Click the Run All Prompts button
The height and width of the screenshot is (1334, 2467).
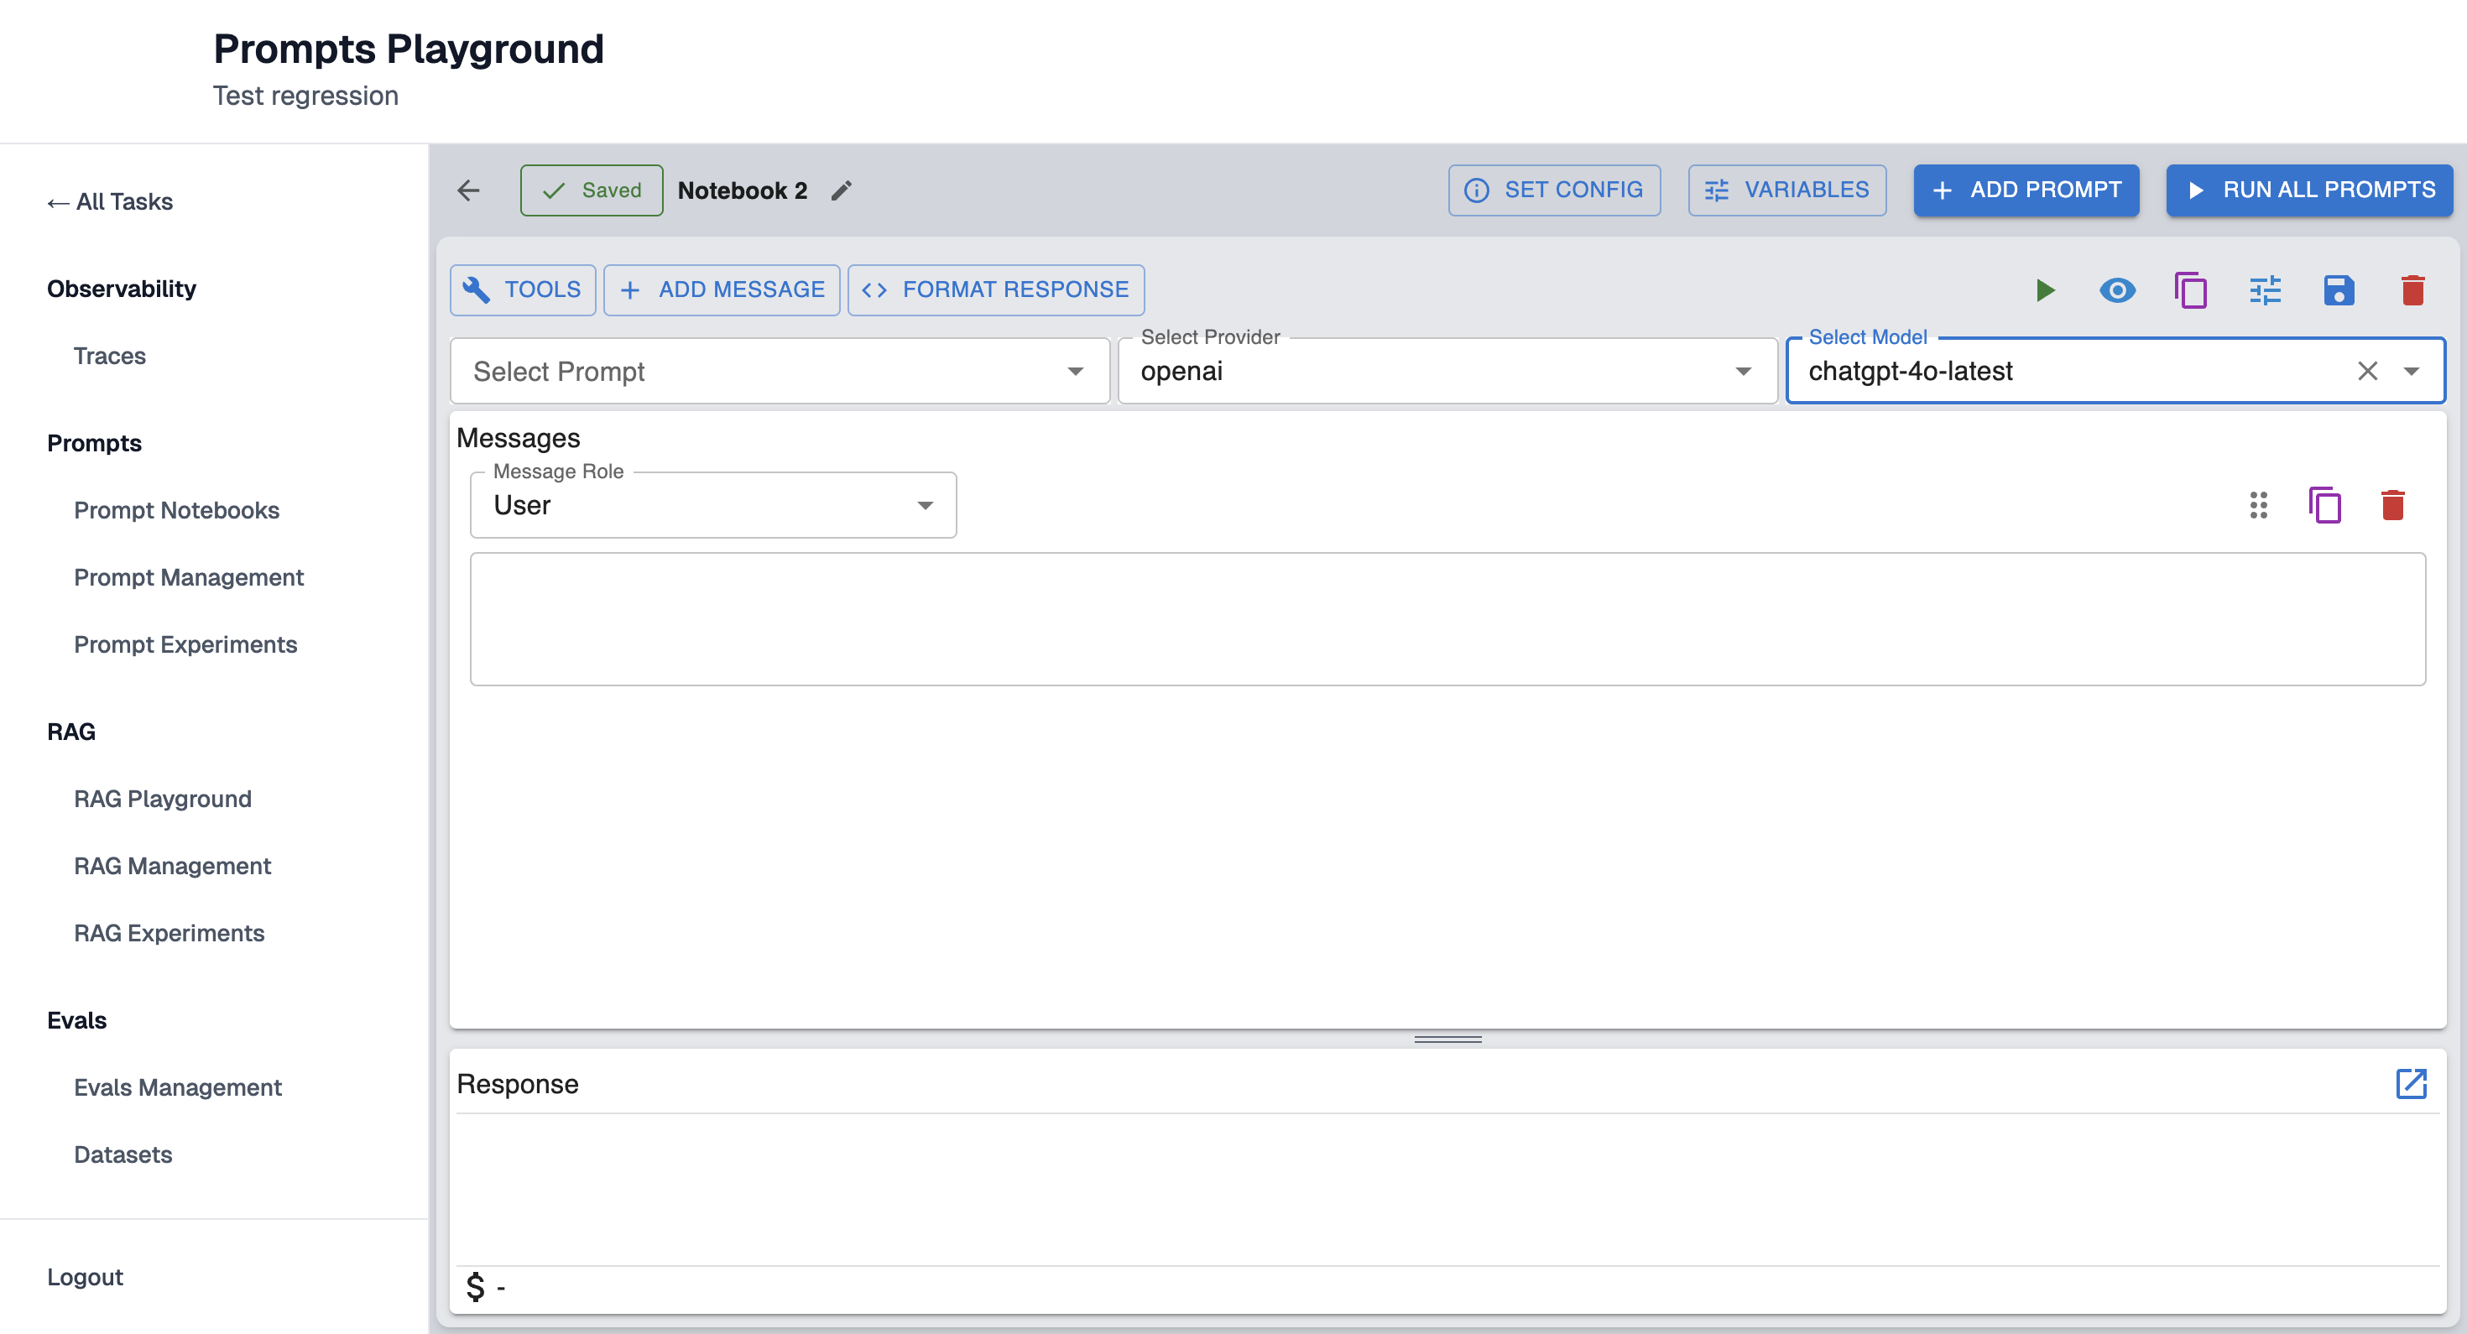coord(2309,190)
